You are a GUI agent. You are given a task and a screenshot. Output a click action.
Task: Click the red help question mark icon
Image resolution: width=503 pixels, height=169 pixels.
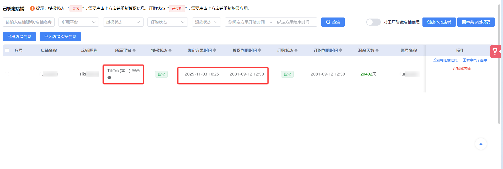pyautogui.click(x=495, y=51)
